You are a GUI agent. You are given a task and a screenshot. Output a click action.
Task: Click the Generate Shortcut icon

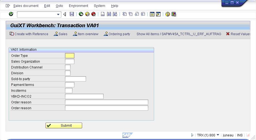[x=158, y=14]
